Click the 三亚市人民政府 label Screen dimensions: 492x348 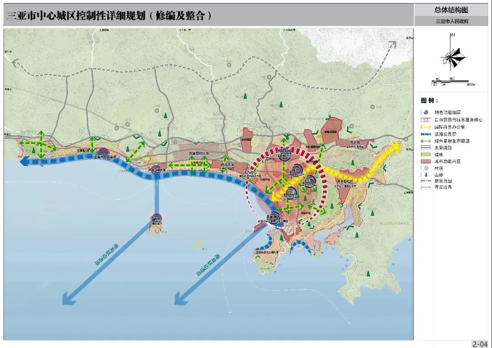point(451,21)
